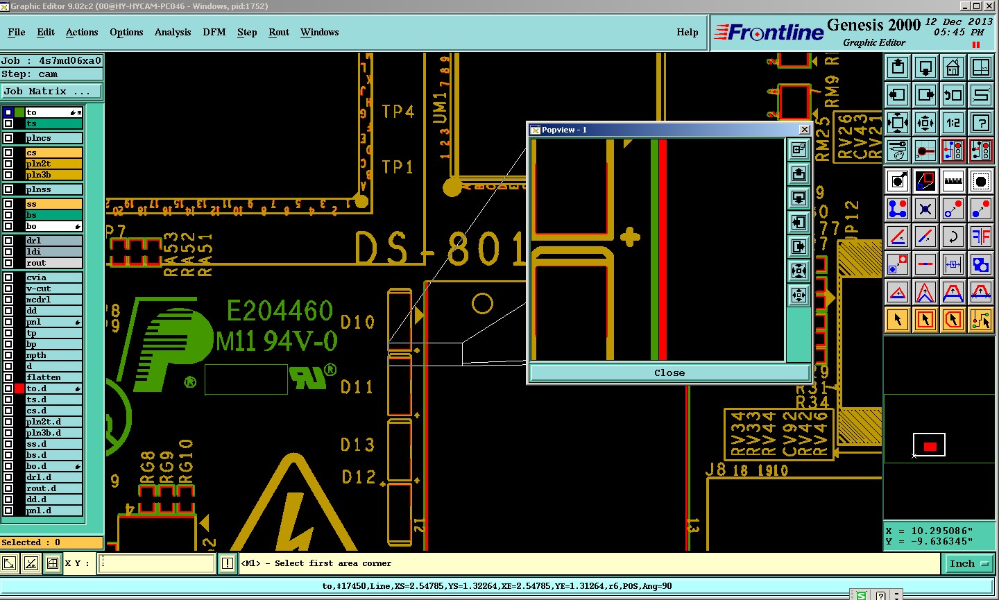This screenshot has height=600, width=999.
Task: Click the pan left icon in main toolbar
Action: (898, 95)
